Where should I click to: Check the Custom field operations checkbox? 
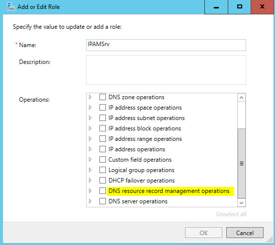pyautogui.click(x=102, y=160)
